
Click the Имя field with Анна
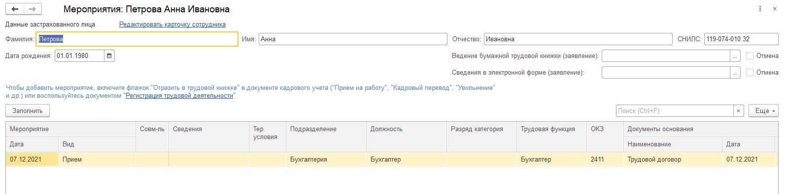[x=353, y=39]
